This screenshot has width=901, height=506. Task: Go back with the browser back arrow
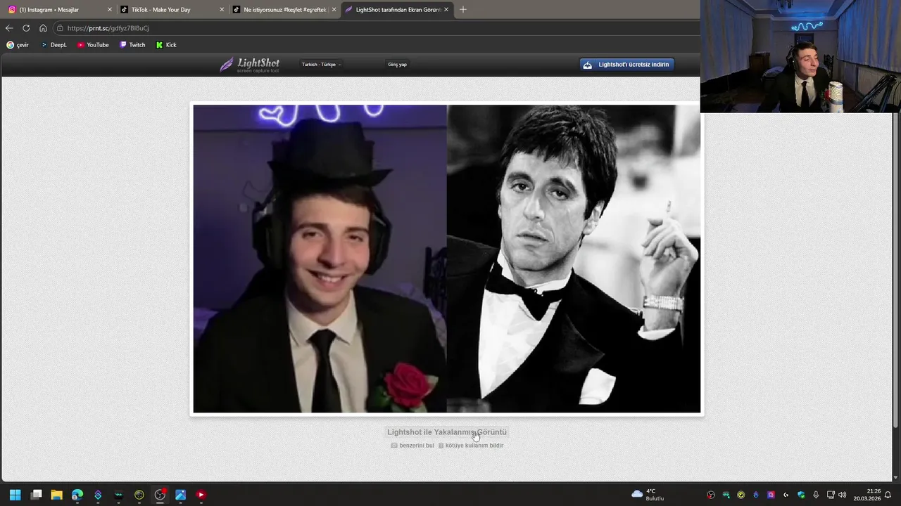(x=9, y=28)
